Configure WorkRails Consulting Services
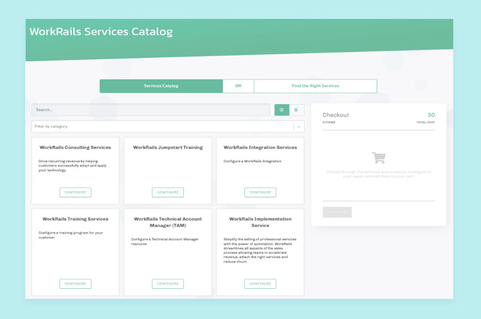The height and width of the screenshot is (319, 481). click(x=76, y=192)
